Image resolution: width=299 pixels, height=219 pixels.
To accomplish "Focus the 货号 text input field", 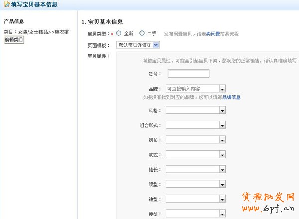I will 188,74.
